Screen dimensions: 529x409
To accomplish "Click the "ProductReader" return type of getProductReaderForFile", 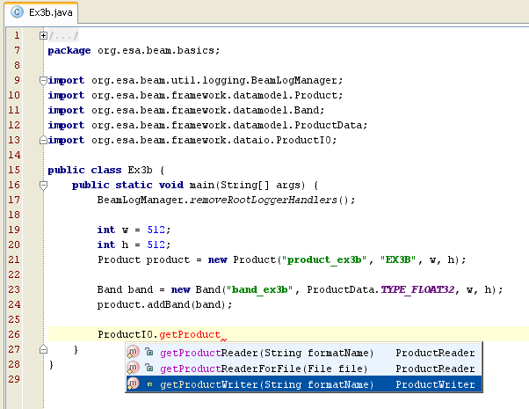I will [x=435, y=369].
